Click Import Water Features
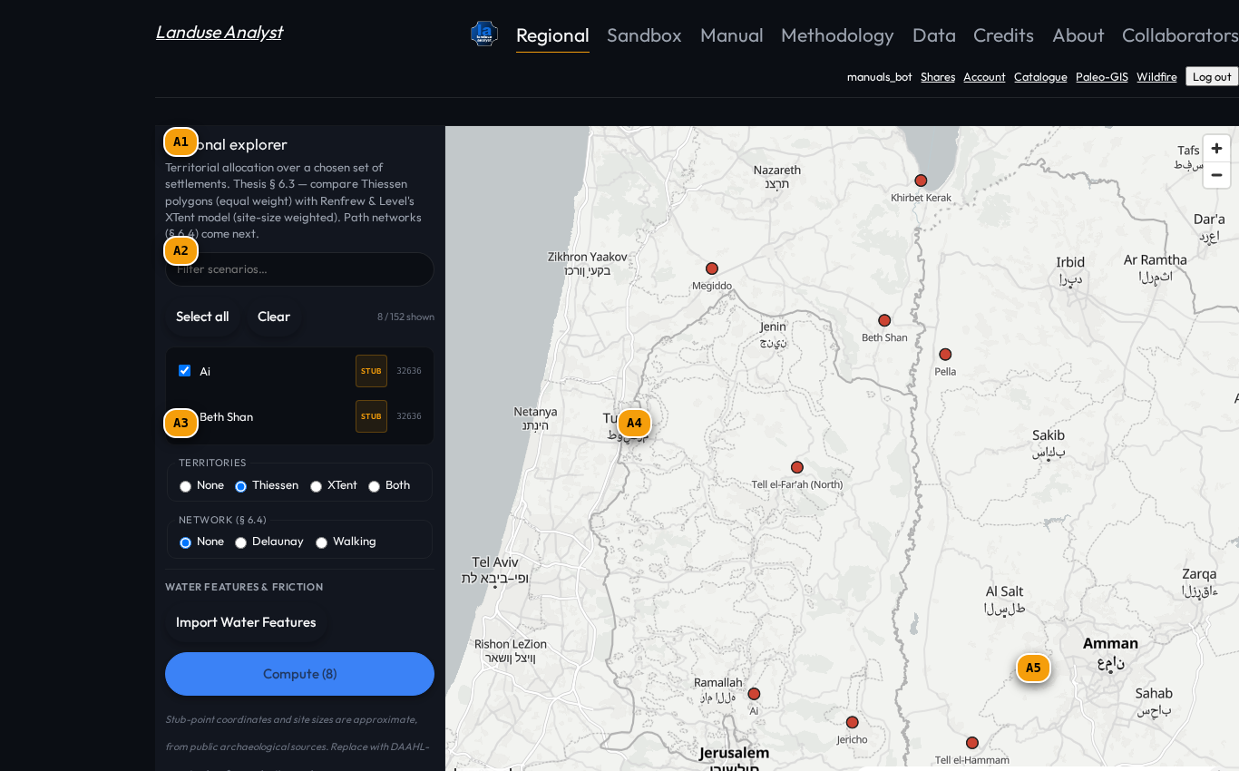Screen dimensions: 1239x771 [x=246, y=622]
